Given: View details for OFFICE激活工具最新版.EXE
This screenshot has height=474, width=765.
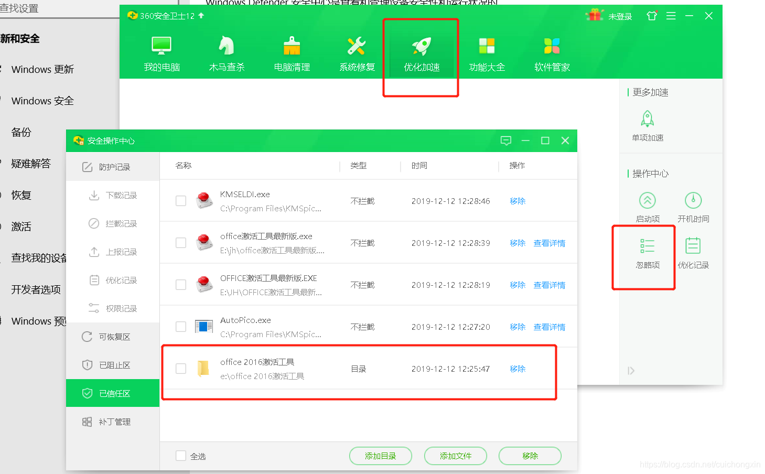Looking at the screenshot, I should pyautogui.click(x=549, y=285).
